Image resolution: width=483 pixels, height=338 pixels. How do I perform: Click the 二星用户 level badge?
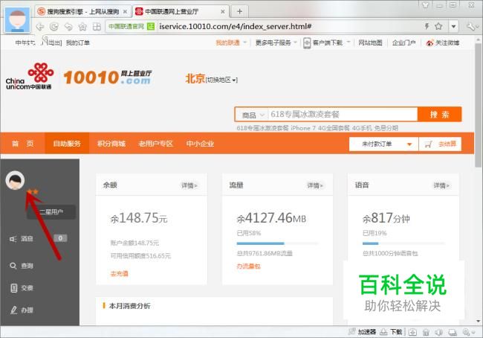51,211
